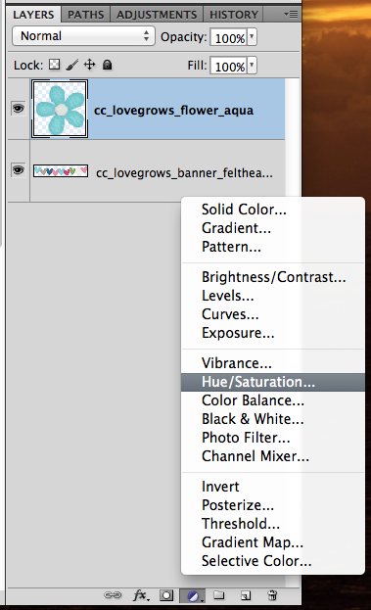Open the layer style fx menu
This screenshot has width=371, height=610.
[141, 595]
